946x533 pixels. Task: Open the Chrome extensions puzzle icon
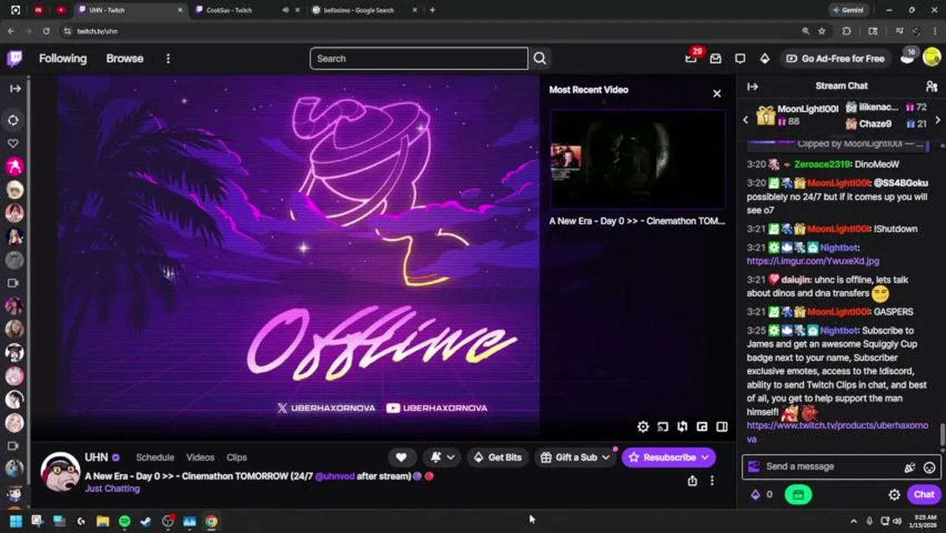coord(847,31)
